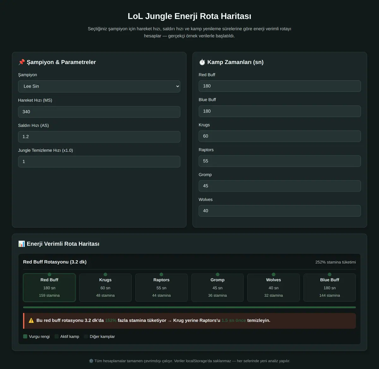Select the Gromp route card
379x369 pixels.
click(x=218, y=287)
